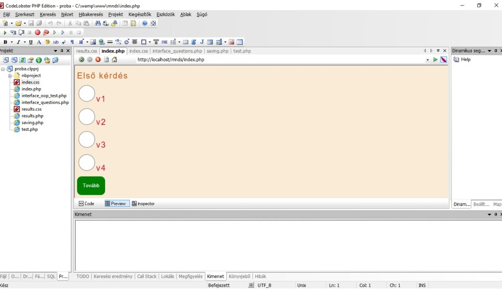The image size is (502, 290).
Task: Click the green Go arrow beside URL
Action: [435, 60]
